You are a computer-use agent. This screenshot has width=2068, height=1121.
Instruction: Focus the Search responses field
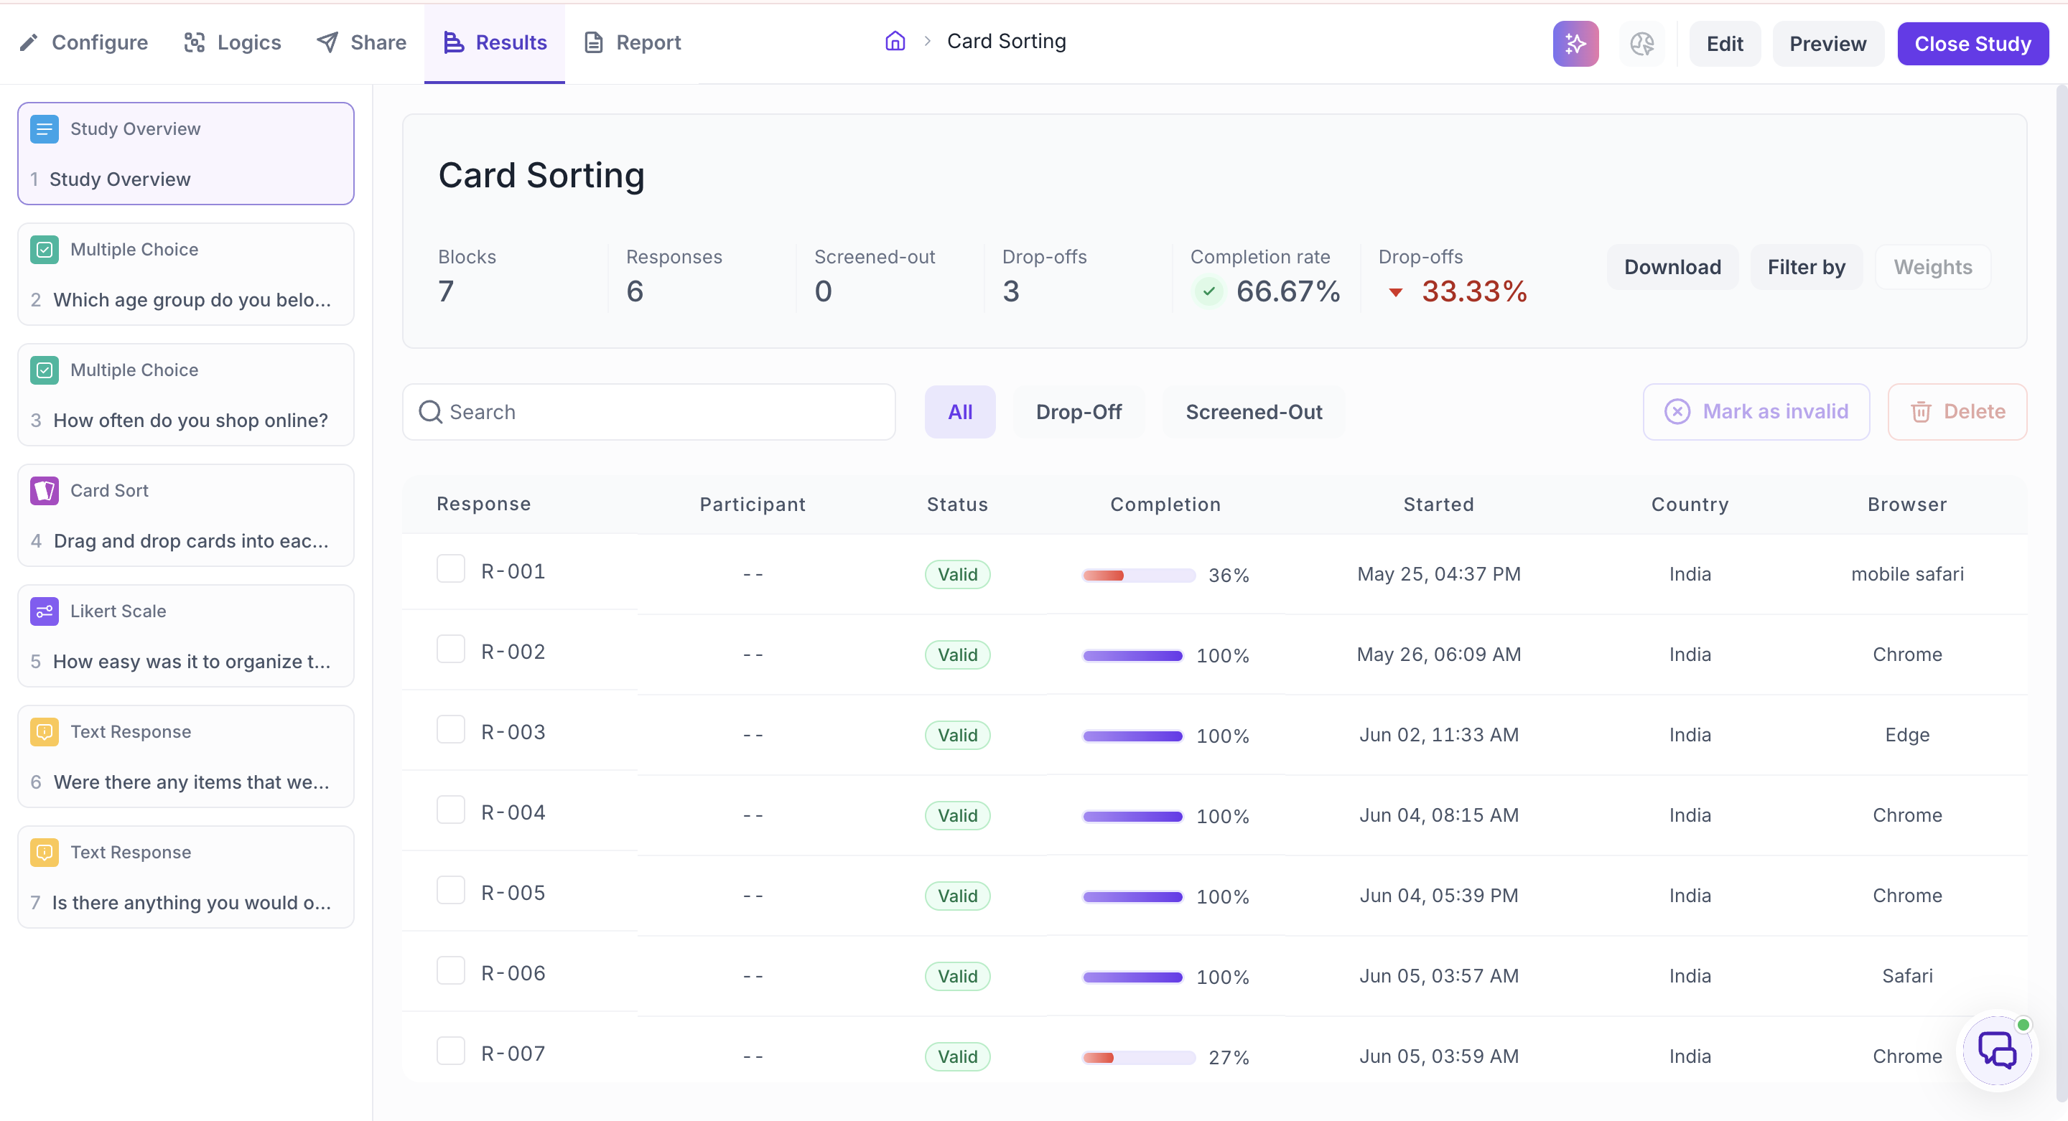[648, 412]
